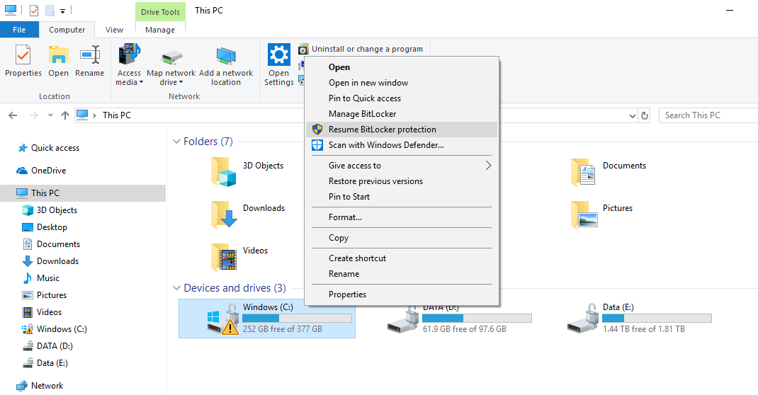Screen dimensions: 758x395
Task: Click the Refresh button beside address bar
Action: point(645,115)
